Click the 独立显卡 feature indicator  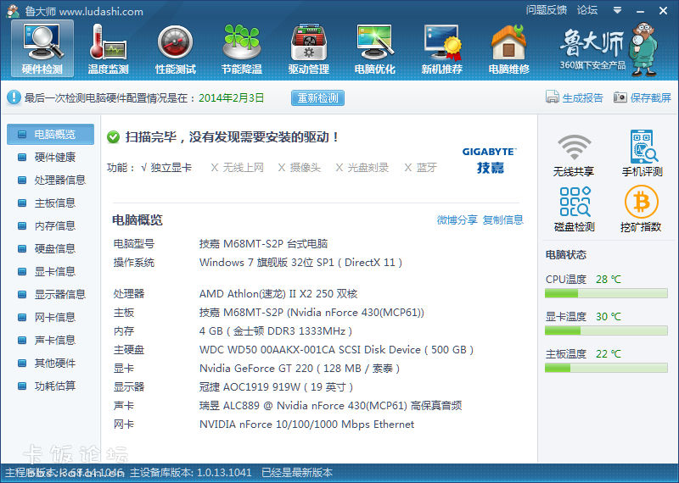pyautogui.click(x=166, y=167)
